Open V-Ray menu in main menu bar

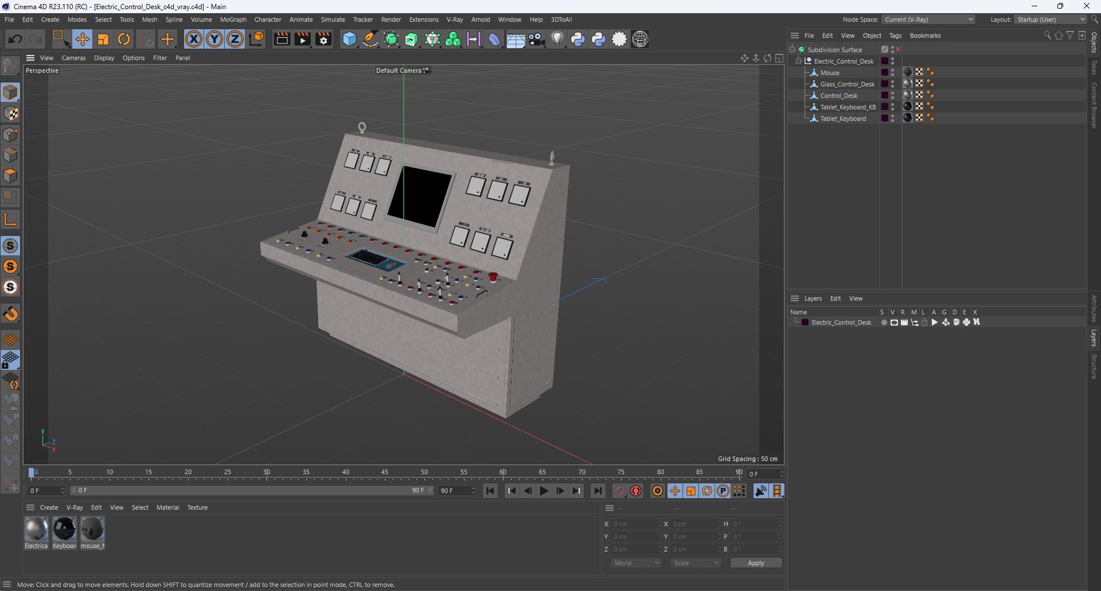click(x=455, y=19)
